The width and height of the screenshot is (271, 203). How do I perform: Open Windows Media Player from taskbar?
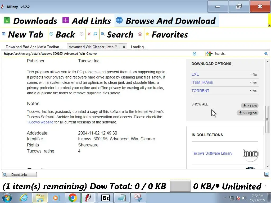pos(56,198)
